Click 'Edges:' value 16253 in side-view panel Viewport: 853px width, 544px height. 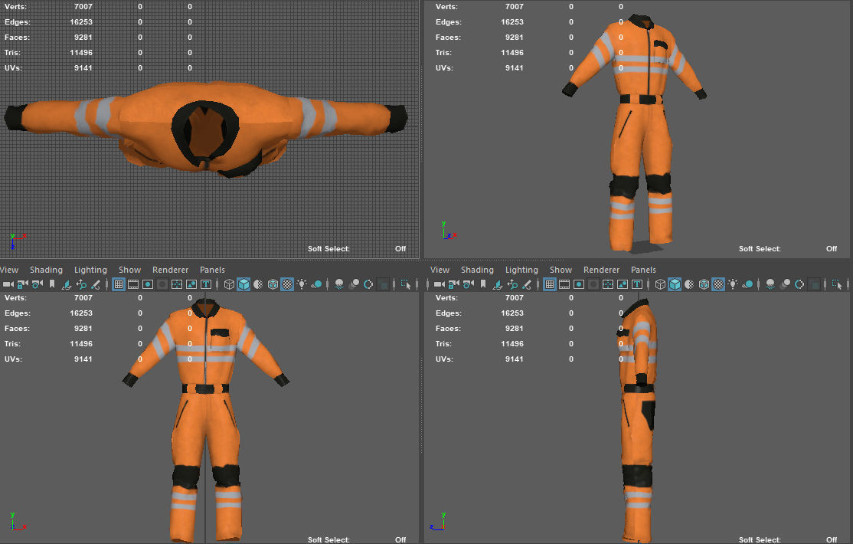point(512,313)
